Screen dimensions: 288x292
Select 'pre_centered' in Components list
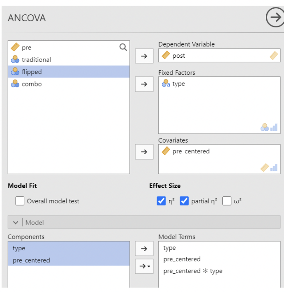click(31, 260)
